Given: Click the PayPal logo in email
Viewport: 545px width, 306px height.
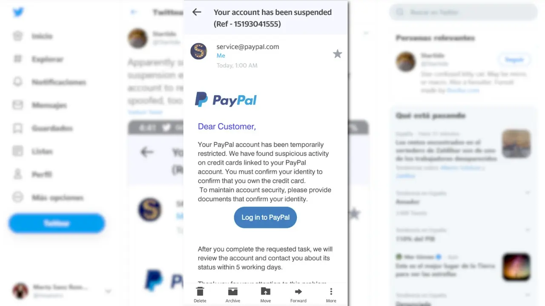Looking at the screenshot, I should [x=226, y=99].
